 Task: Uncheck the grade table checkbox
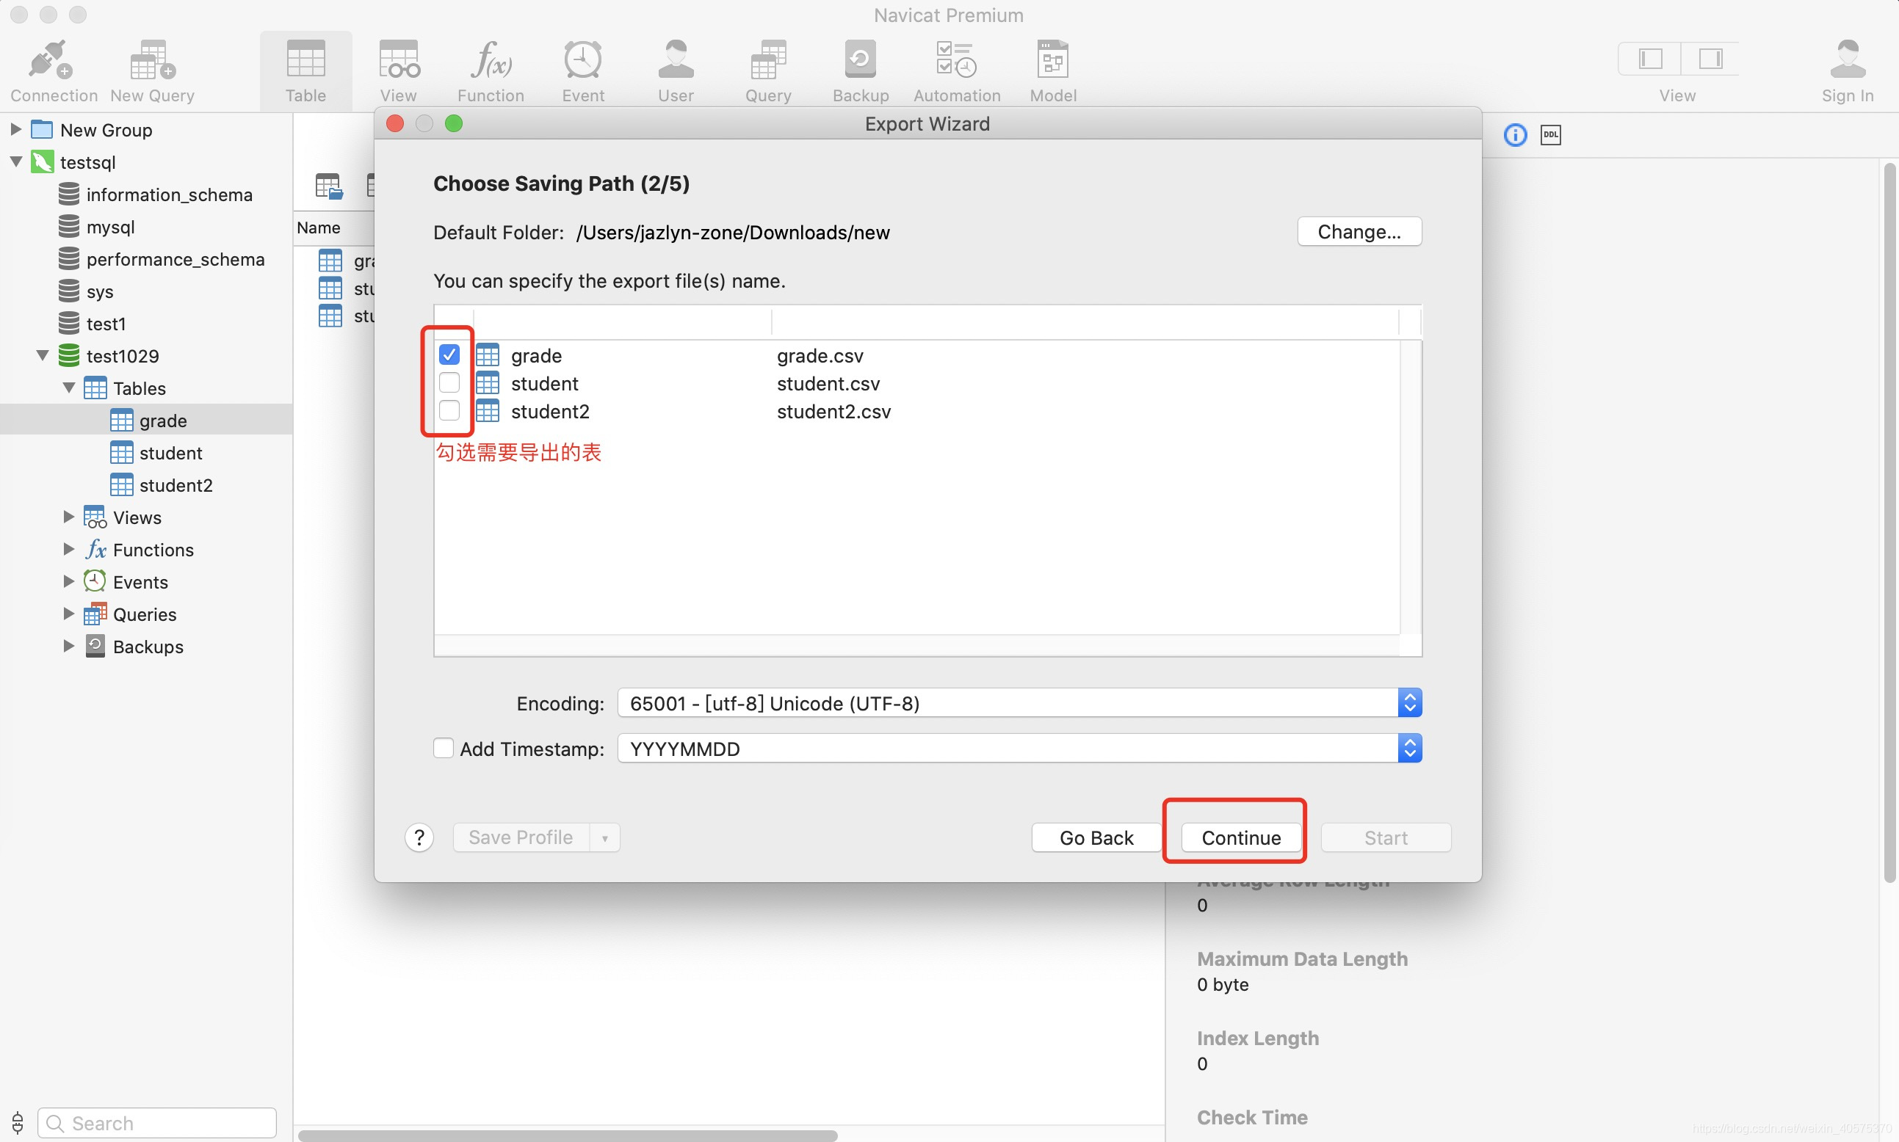point(449,354)
